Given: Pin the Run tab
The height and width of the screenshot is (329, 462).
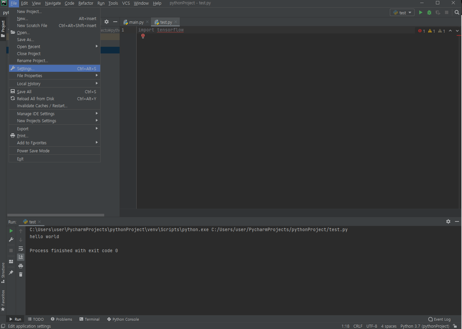Looking at the screenshot, I should 11,273.
